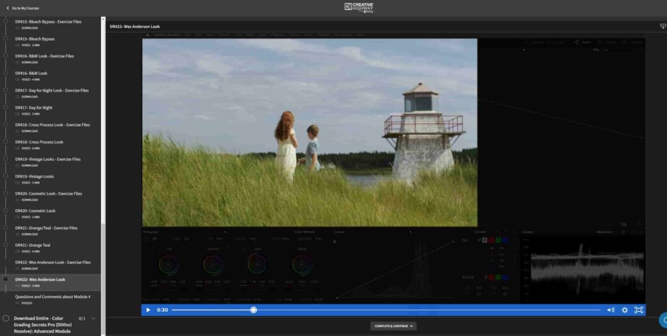Click the back arrow beside Go to My Courses

point(8,8)
